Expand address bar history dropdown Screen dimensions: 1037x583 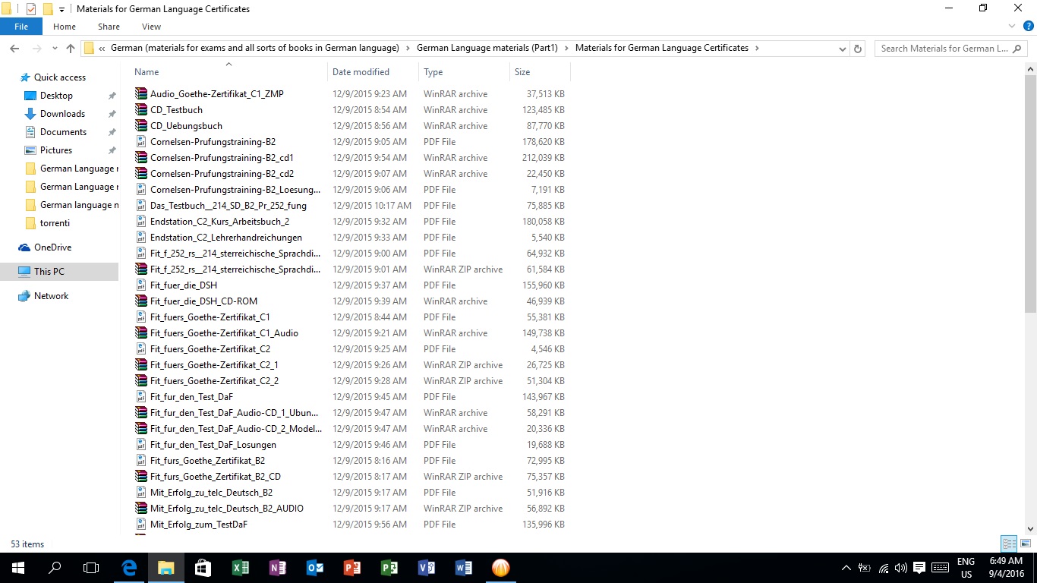coord(843,49)
